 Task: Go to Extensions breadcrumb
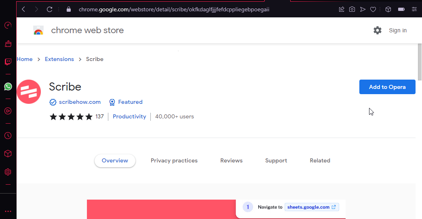tap(59, 59)
